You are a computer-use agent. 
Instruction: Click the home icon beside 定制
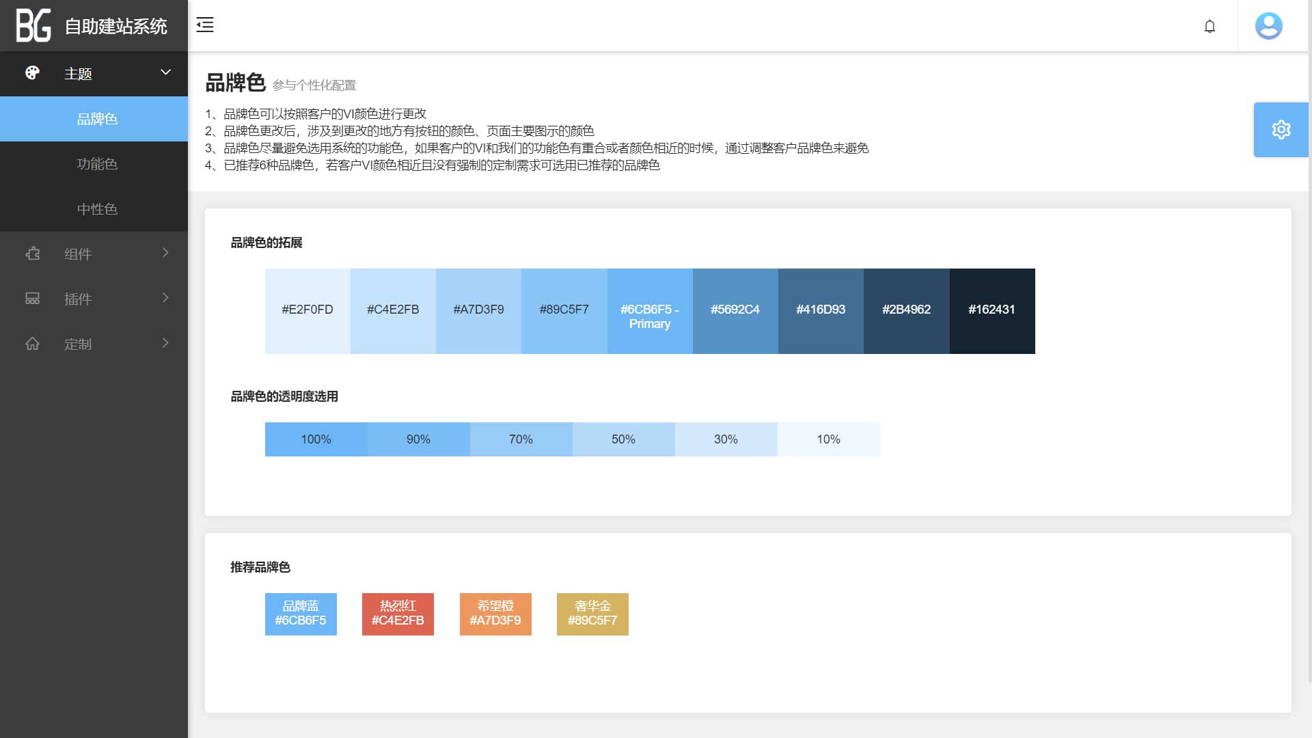32,344
